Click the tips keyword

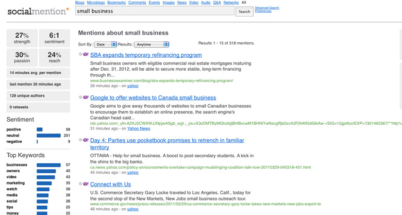click(10, 207)
